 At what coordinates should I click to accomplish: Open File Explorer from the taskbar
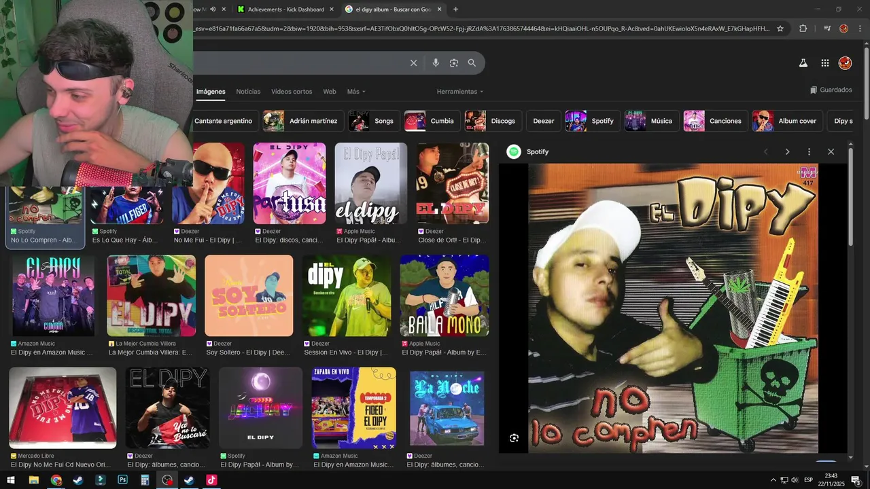coord(33,480)
